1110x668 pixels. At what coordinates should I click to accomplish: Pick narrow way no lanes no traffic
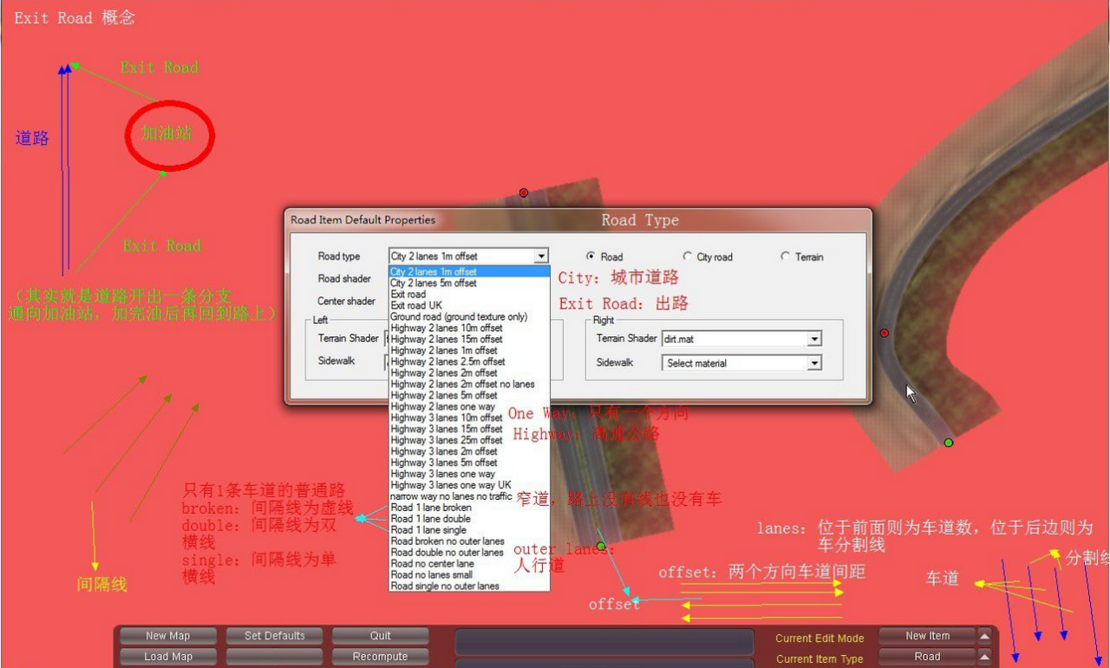tap(469, 496)
